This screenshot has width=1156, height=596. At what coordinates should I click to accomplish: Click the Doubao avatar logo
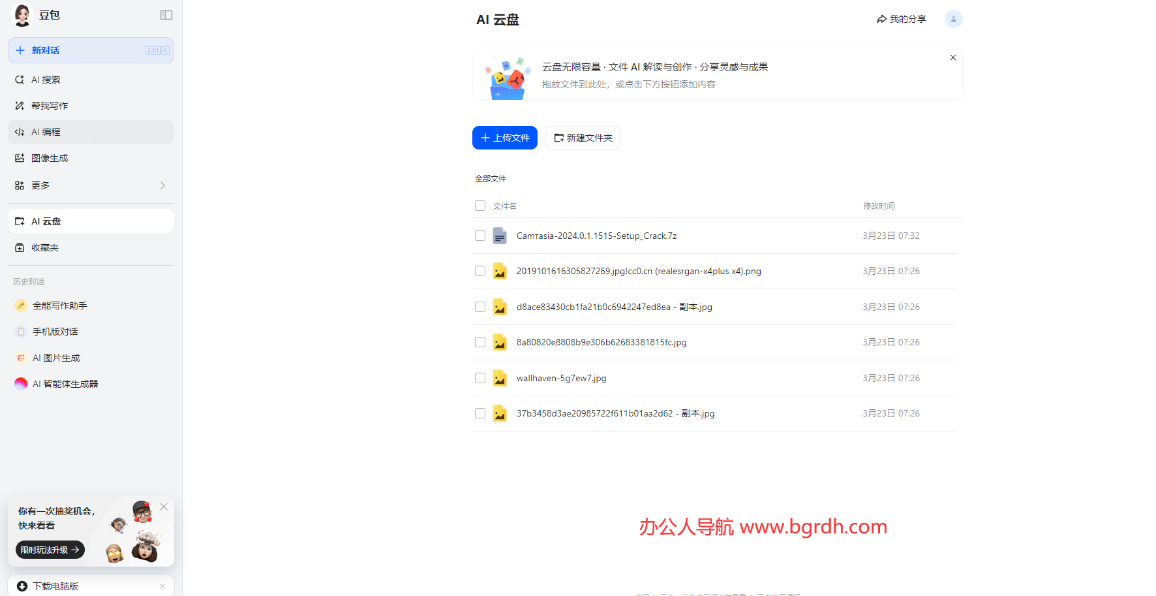(x=22, y=15)
